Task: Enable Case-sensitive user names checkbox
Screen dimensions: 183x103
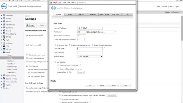Action: pyautogui.click(x=27, y=55)
